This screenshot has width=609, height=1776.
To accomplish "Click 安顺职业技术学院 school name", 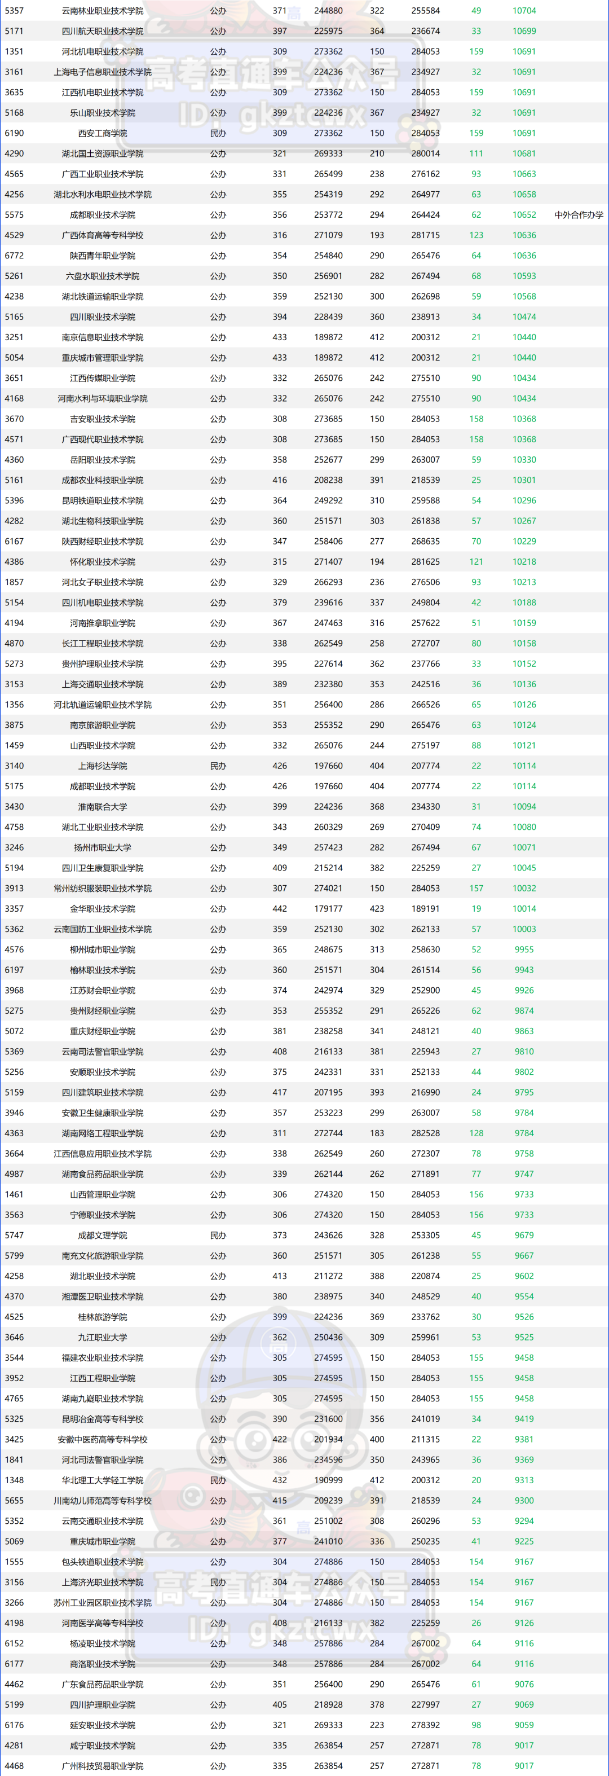I will coord(103,1072).
